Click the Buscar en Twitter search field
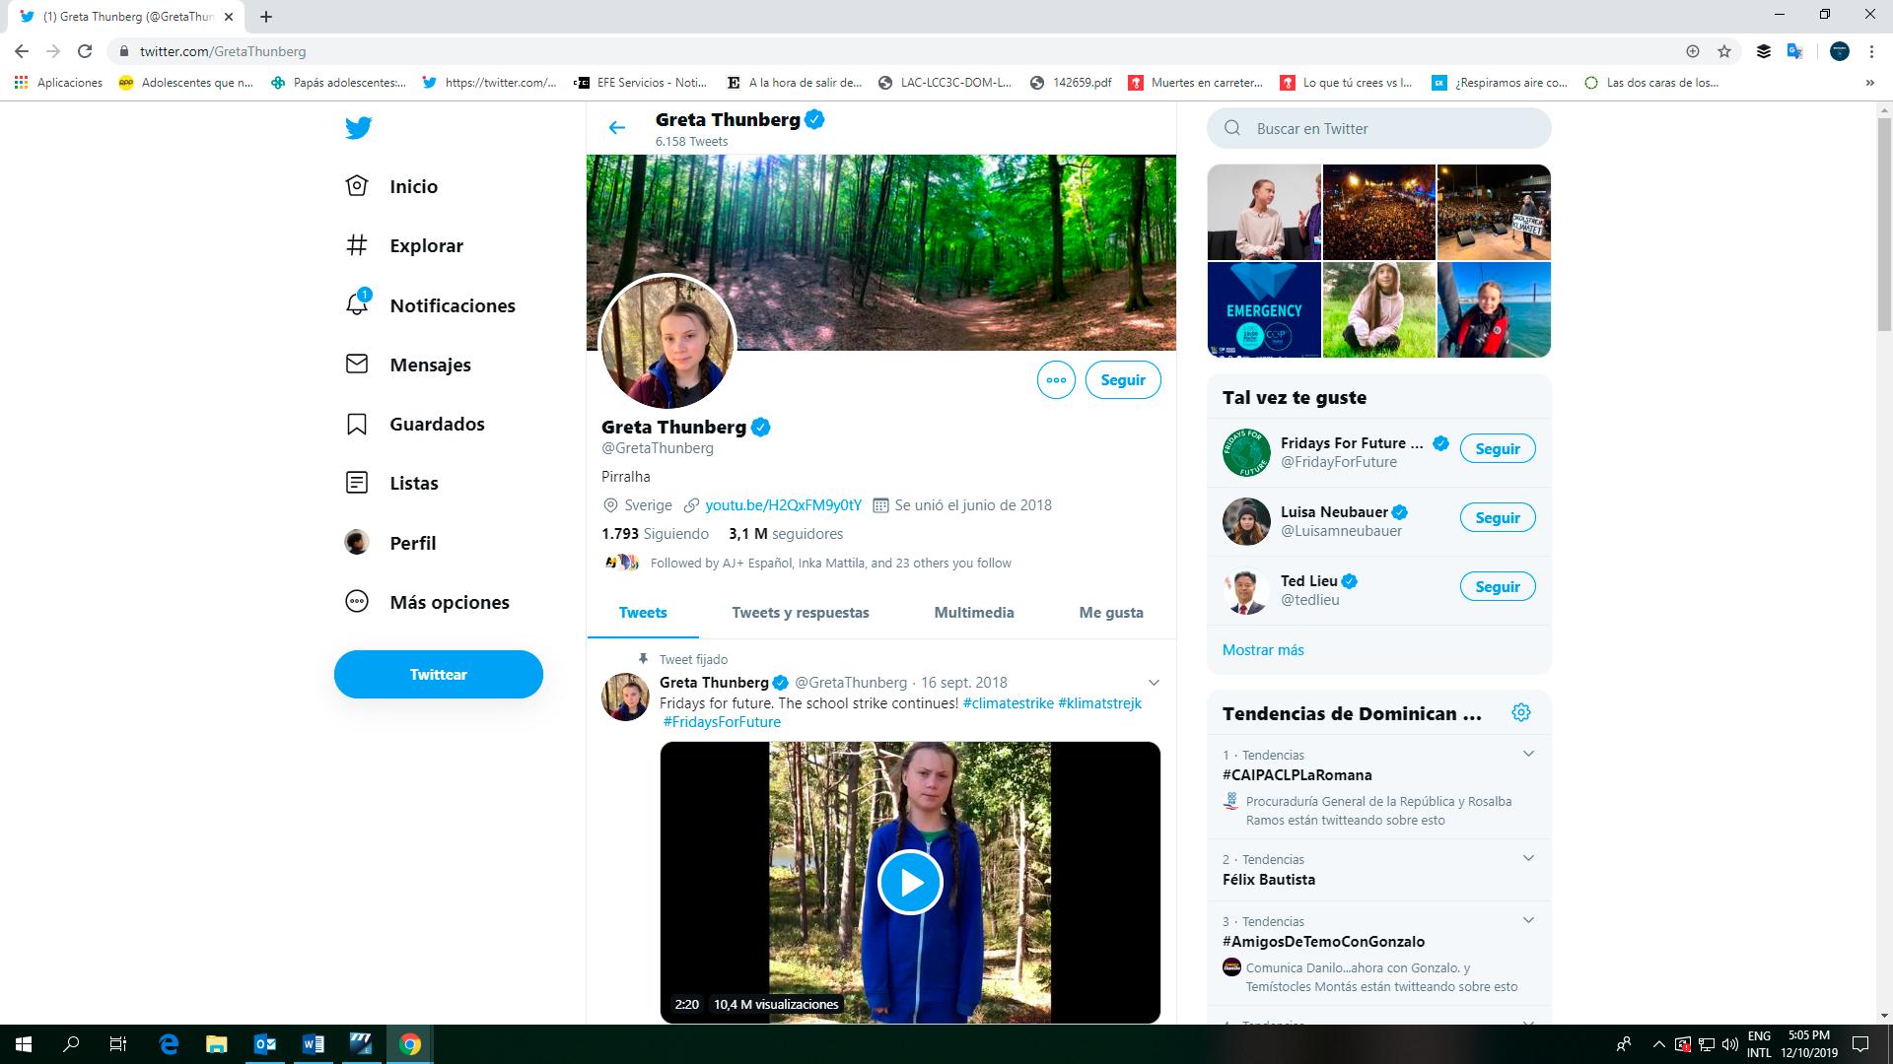The height and width of the screenshot is (1064, 1893). click(1390, 128)
